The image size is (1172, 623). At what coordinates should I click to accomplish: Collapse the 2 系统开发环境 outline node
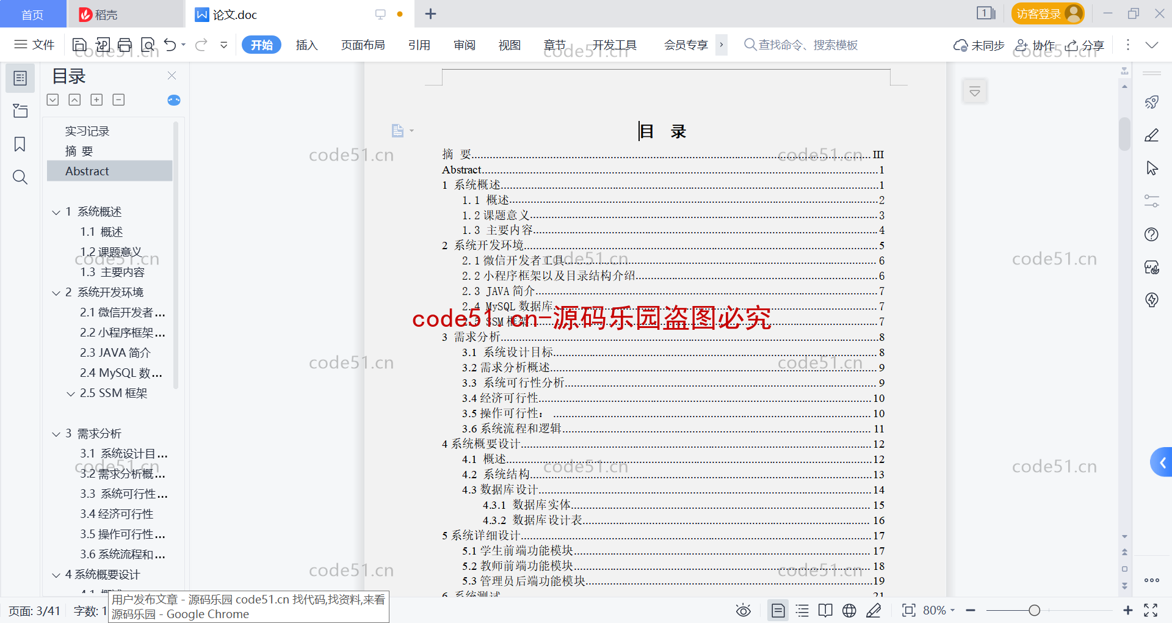[56, 293]
